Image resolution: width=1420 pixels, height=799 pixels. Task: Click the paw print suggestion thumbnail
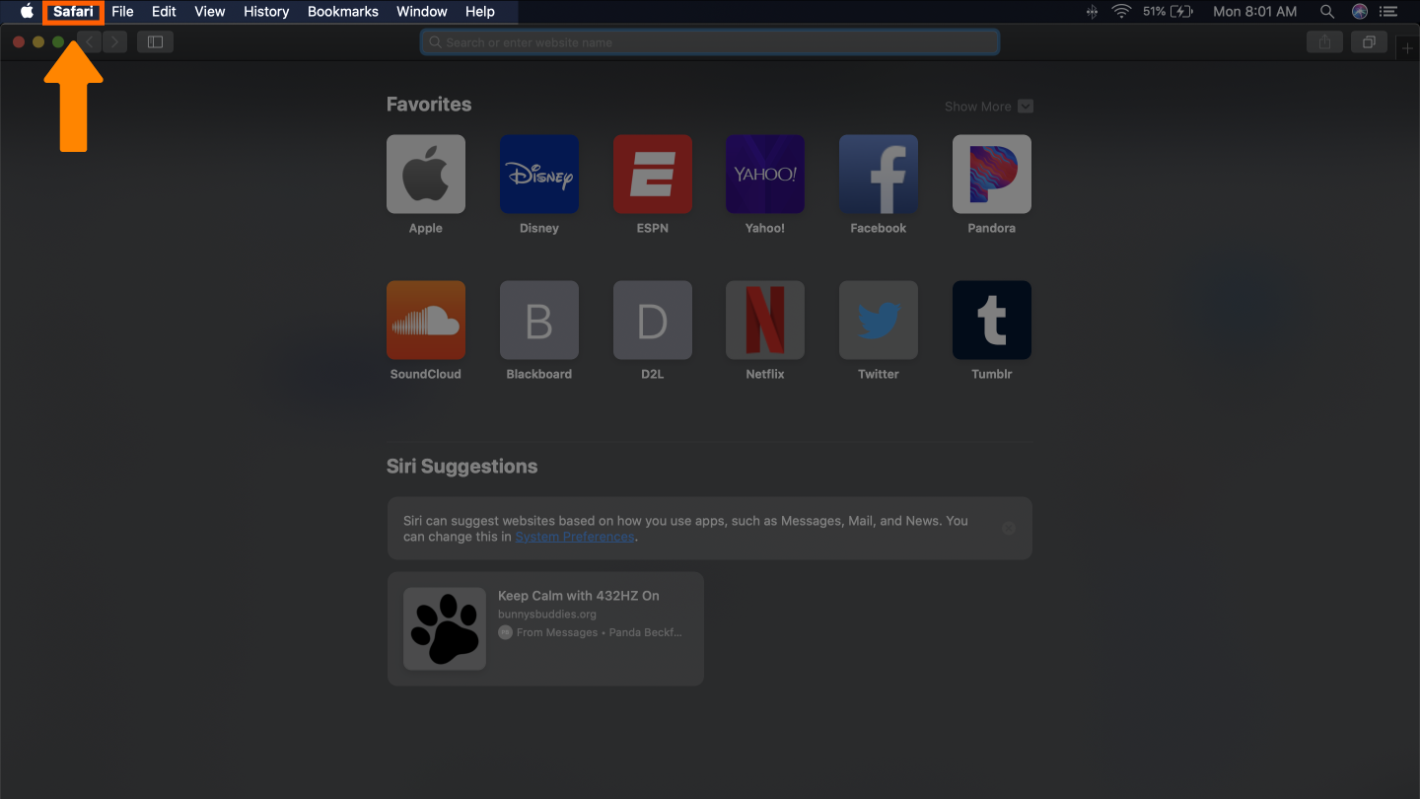[445, 629]
